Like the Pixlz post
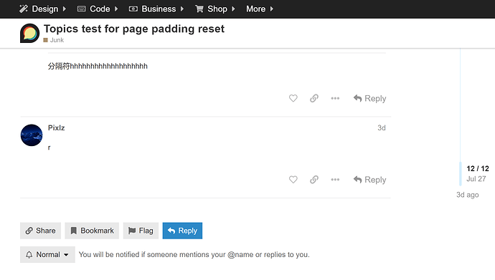 point(293,180)
